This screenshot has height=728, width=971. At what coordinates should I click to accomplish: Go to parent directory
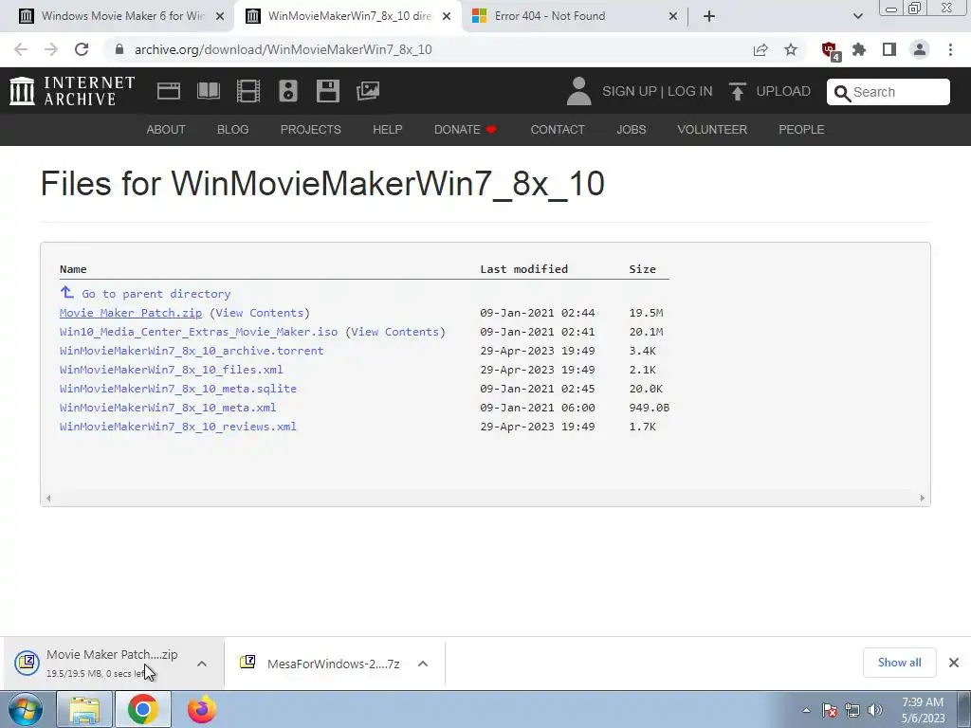tap(156, 294)
